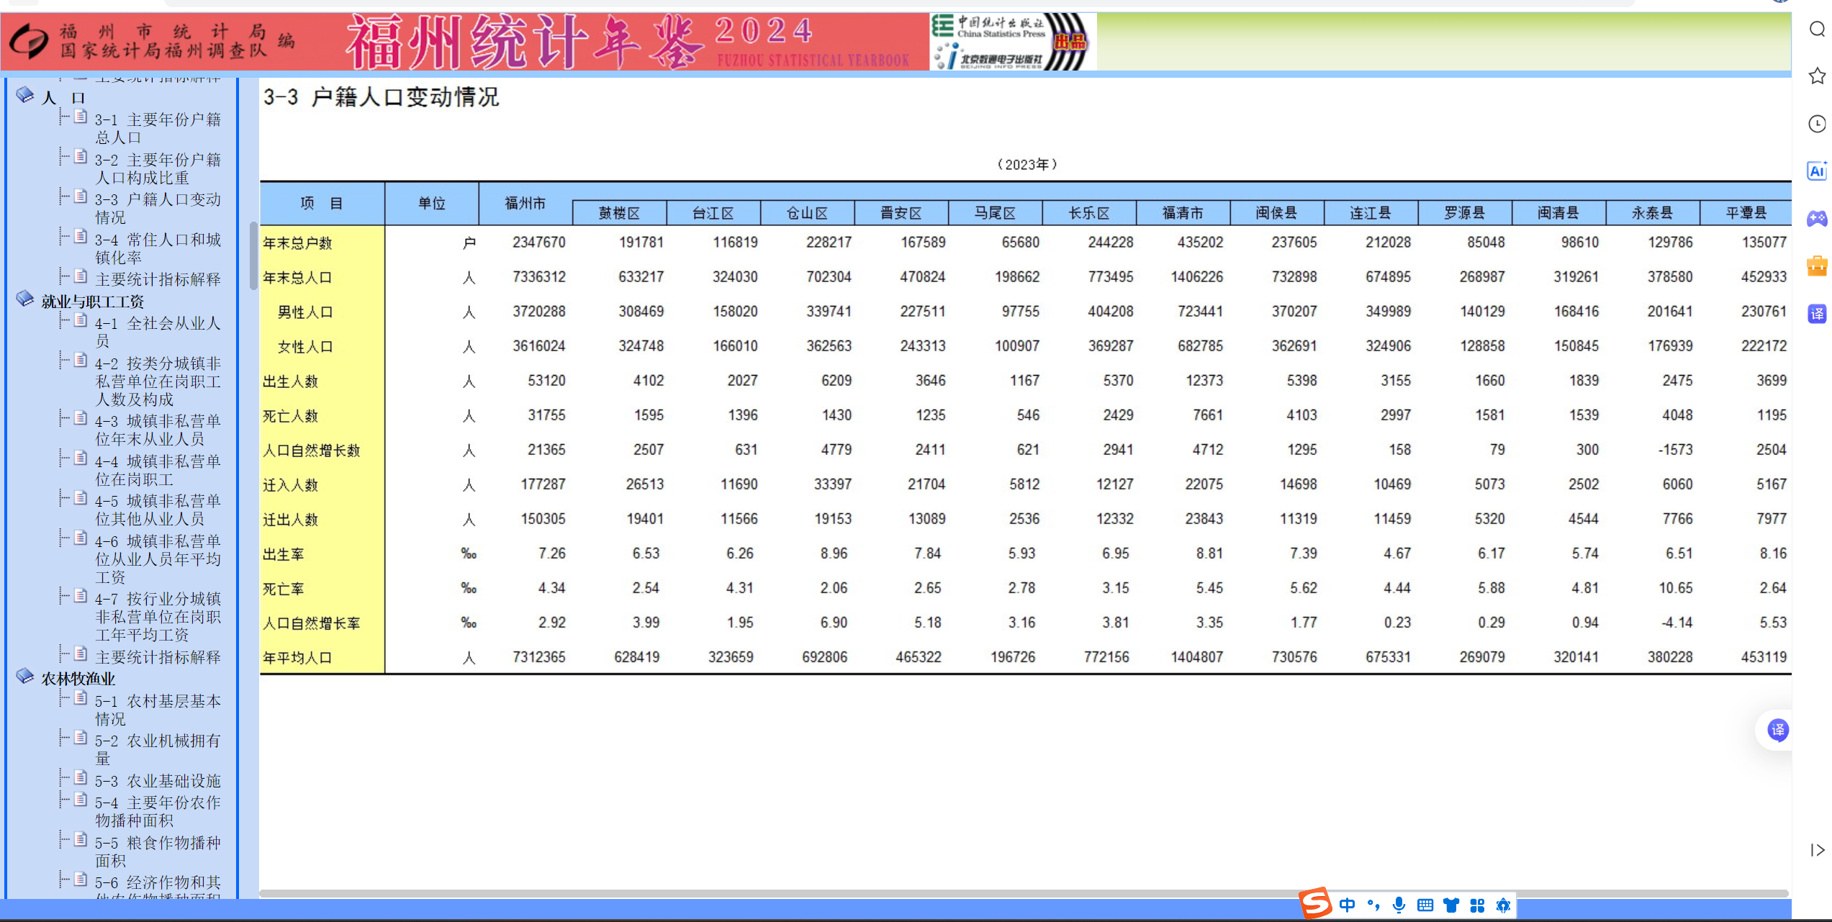The image size is (1832, 922).
Task: Toggle Chinese/English input mode 中
Action: [x=1347, y=905]
